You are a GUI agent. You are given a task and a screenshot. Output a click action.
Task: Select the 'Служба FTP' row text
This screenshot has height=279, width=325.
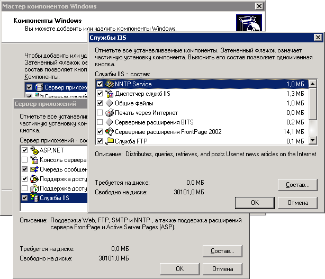131,141
